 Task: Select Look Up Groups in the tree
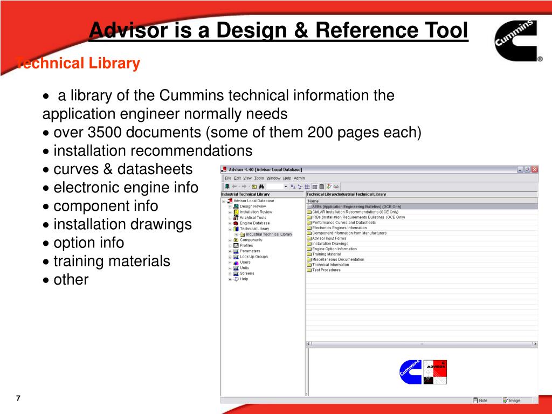point(254,257)
